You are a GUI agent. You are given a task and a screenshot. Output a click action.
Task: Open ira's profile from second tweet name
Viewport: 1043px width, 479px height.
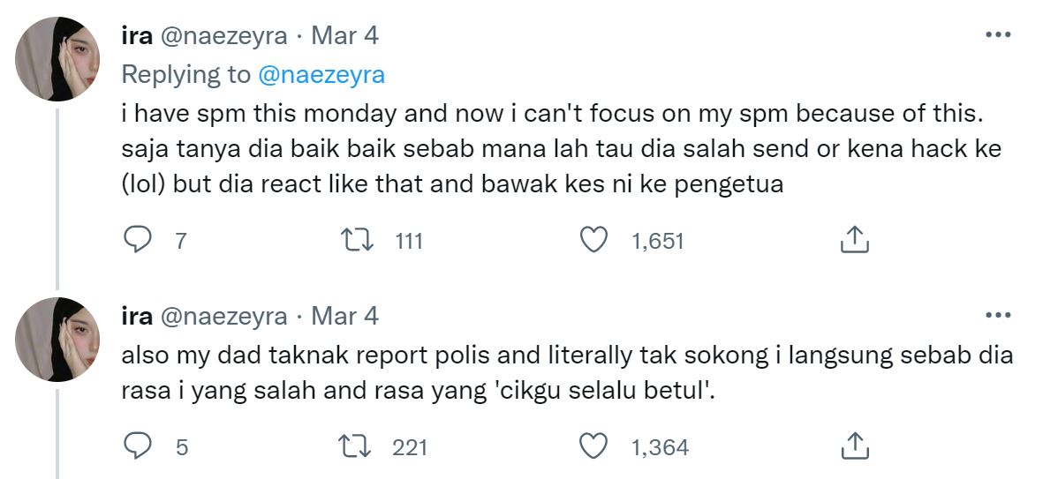[137, 316]
